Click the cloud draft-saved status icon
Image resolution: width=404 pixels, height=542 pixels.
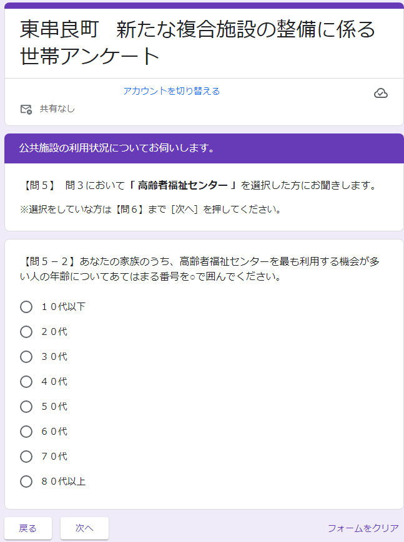coord(381,94)
